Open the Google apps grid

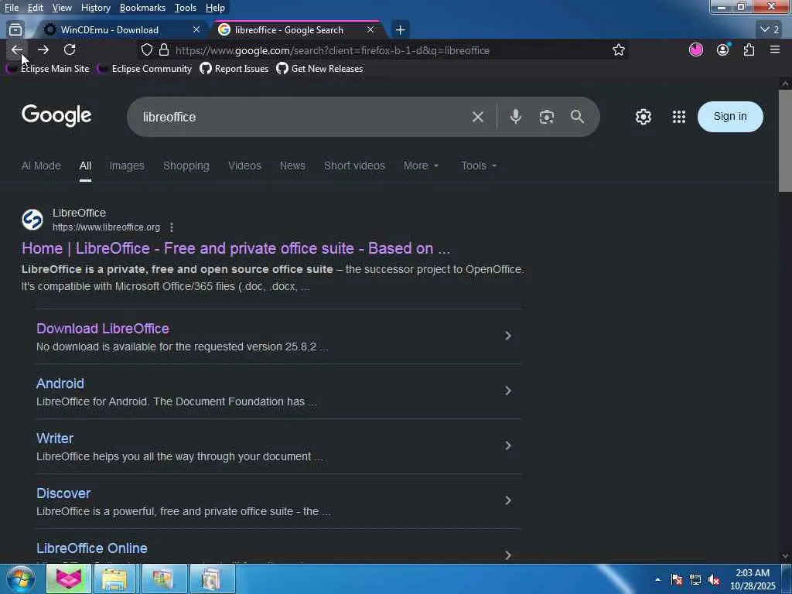[679, 117]
